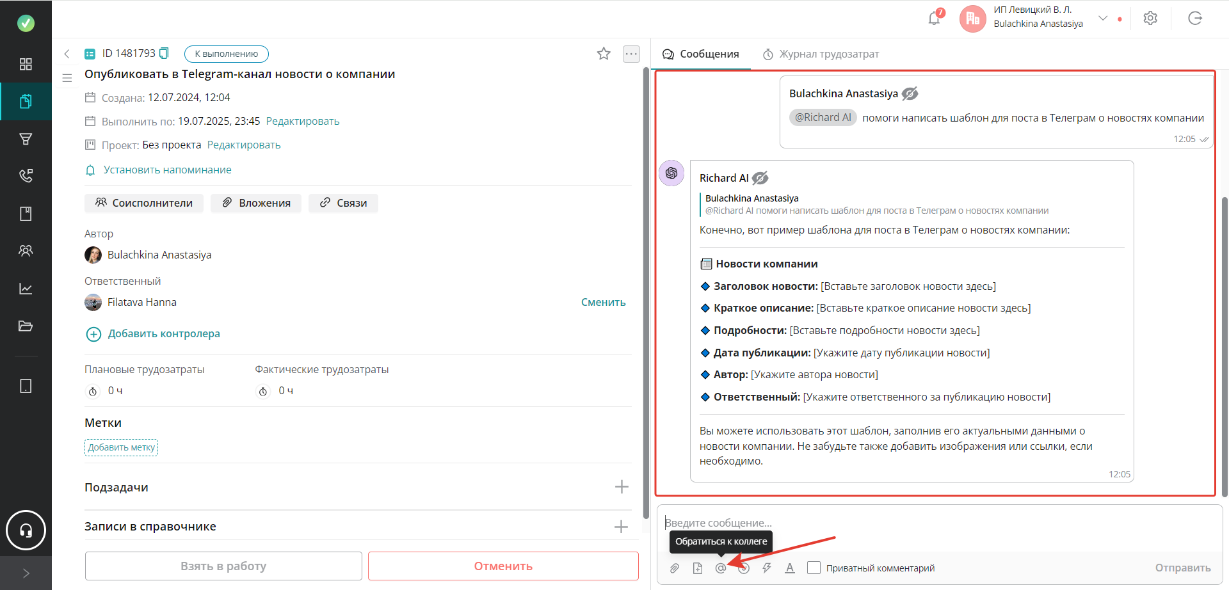1229x590 pixels.
Task: Click the hidden-eye icon next to Richard AI
Action: coord(760,178)
